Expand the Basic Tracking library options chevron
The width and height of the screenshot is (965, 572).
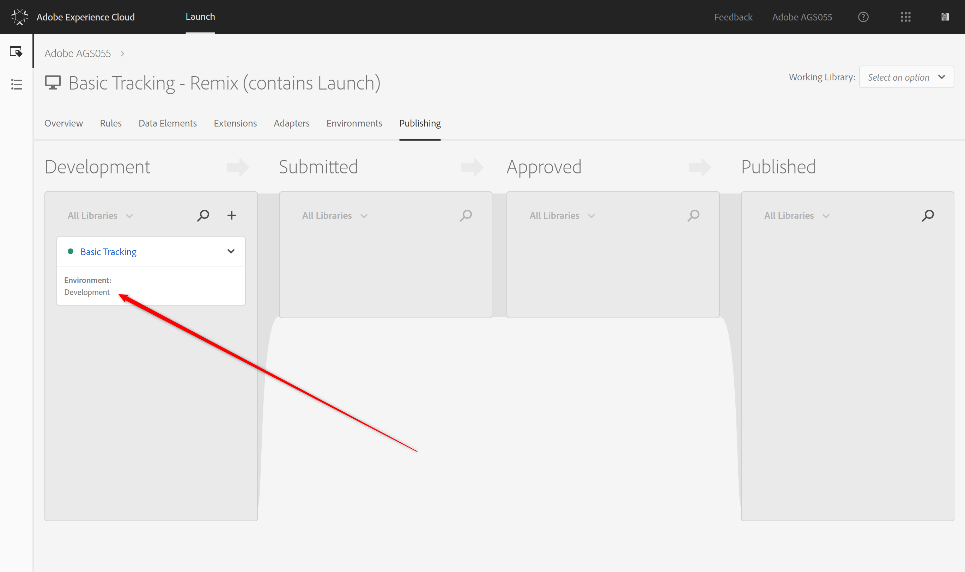coord(231,251)
